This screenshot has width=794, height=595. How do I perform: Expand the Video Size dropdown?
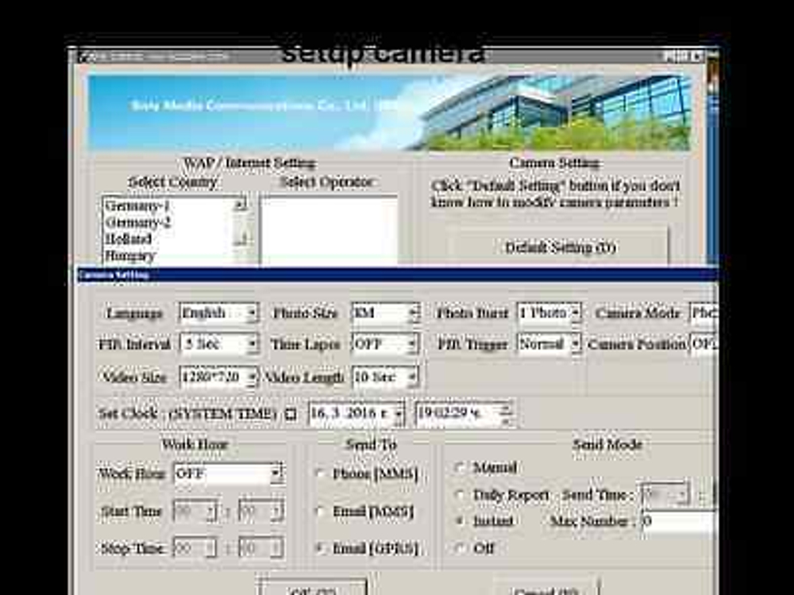[251, 378]
